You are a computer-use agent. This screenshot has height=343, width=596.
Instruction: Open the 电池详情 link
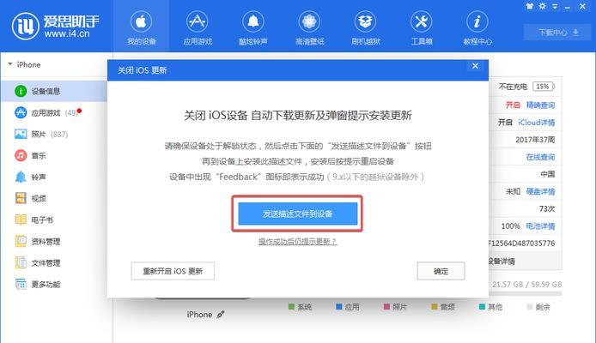(540, 226)
